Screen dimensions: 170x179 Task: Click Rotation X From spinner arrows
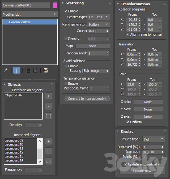(139, 20)
